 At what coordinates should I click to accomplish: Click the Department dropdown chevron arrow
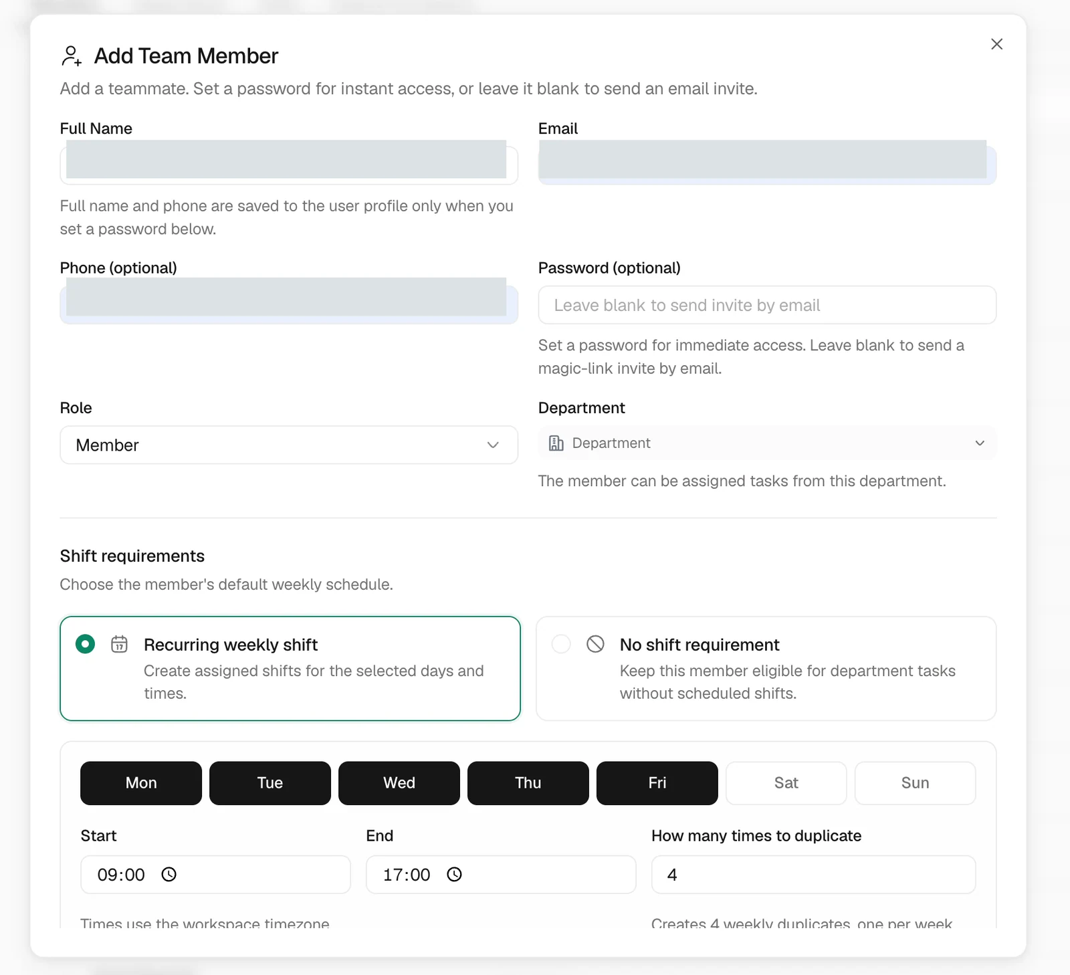[980, 443]
